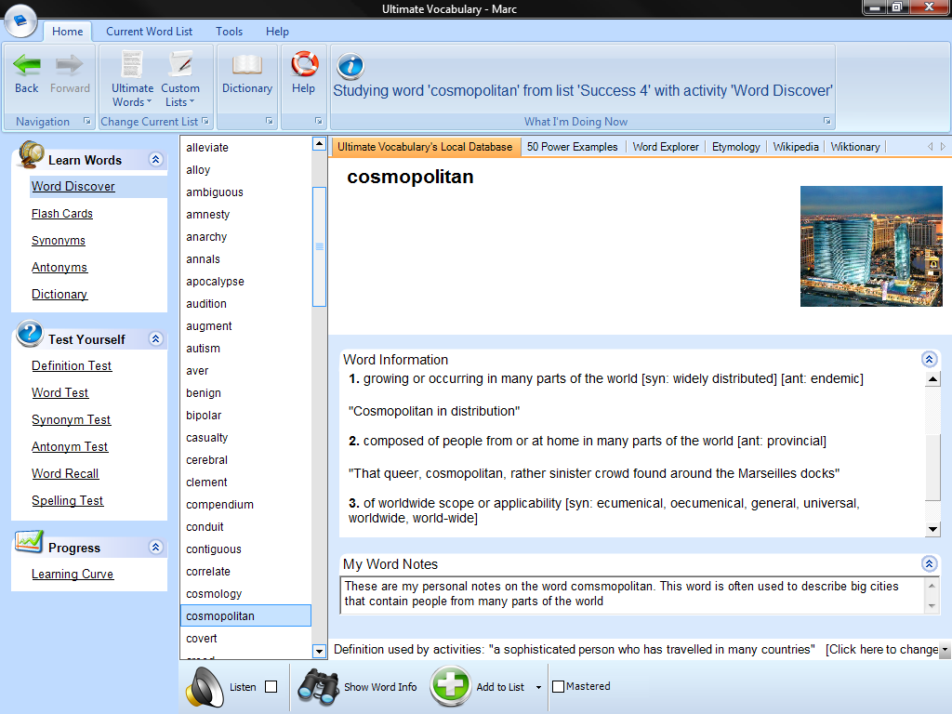Click the Learn Words globe icon
This screenshot has width=952, height=714.
[x=31, y=154]
